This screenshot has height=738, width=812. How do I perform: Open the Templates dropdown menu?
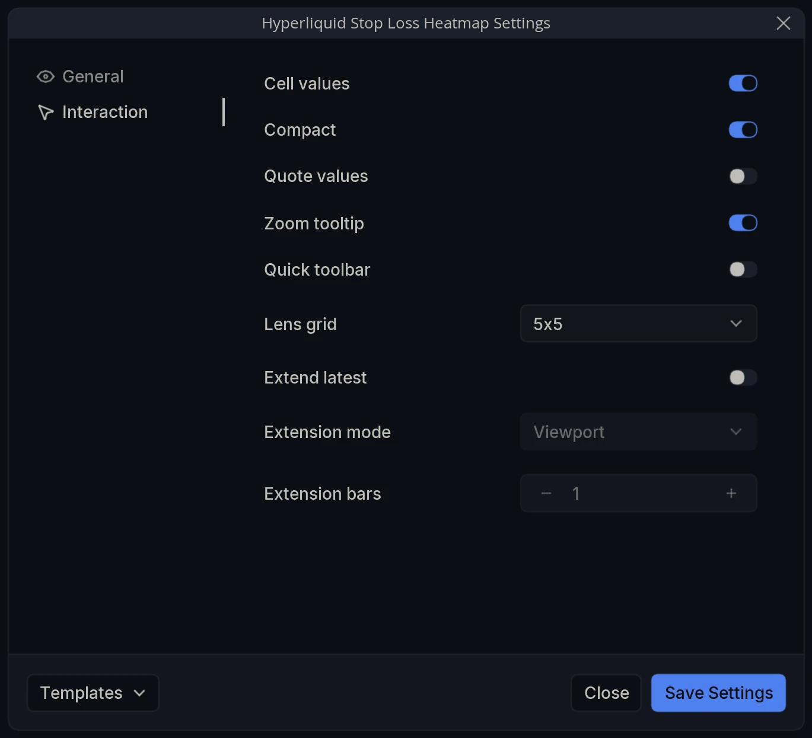click(93, 693)
